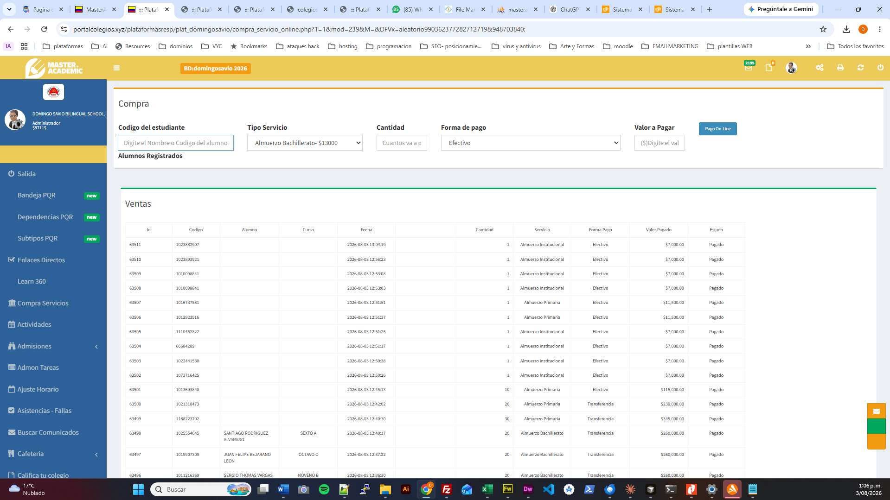Focus the Valor a Pagar input field
Viewport: 890px width, 500px height.
659,143
